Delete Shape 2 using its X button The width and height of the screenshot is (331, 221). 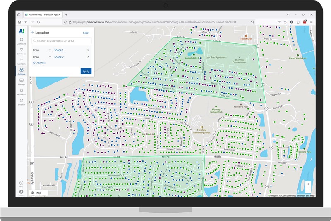[x=88, y=57]
